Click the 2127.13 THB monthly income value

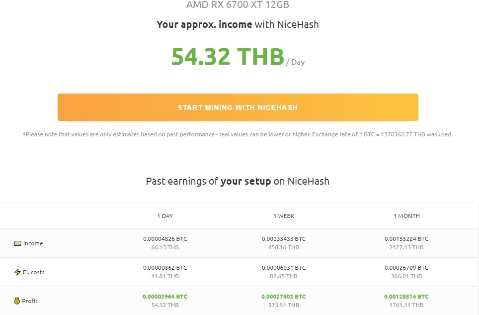tap(406, 247)
